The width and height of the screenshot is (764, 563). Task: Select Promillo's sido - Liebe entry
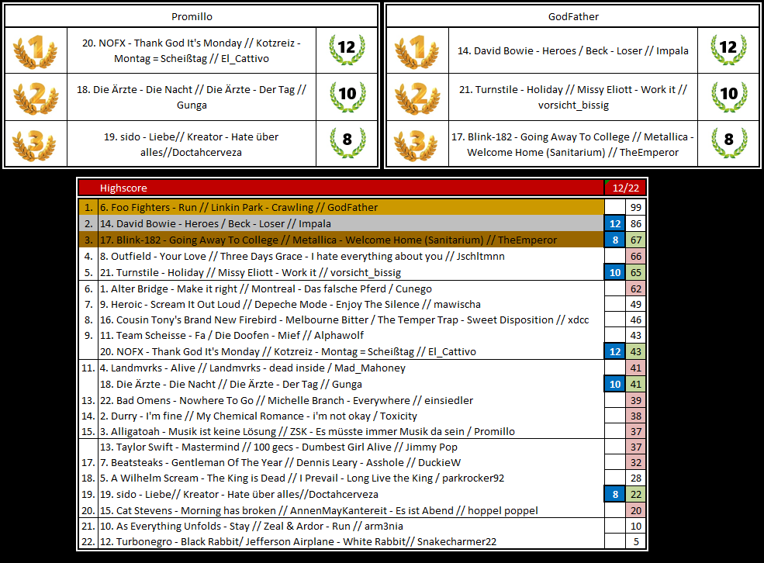192,145
